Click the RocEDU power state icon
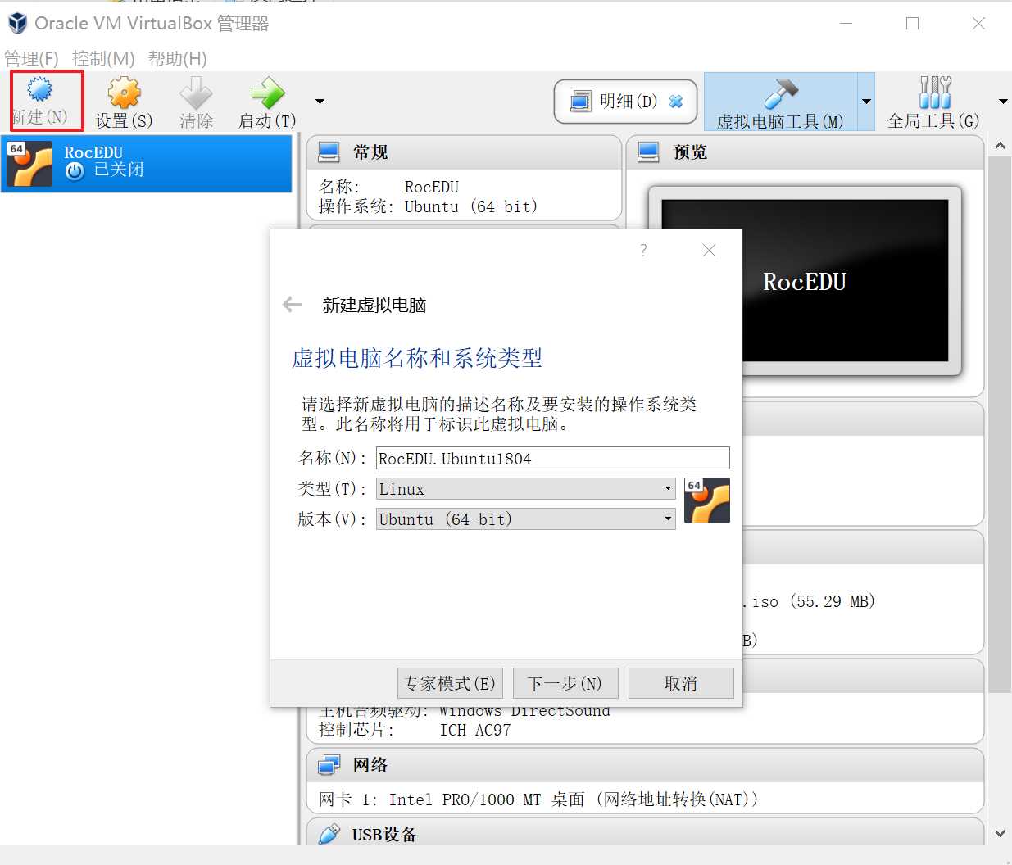The height and width of the screenshot is (865, 1012). tap(75, 170)
